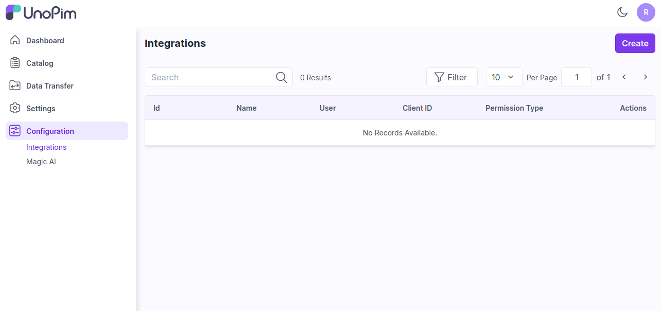Click the Settings gear icon
This screenshot has width=661, height=311.
click(15, 108)
